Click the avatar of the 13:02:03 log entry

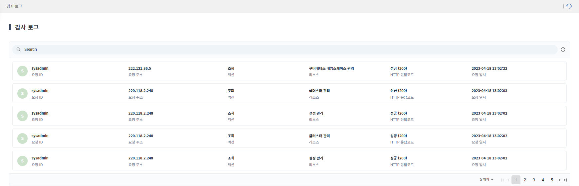(22, 94)
